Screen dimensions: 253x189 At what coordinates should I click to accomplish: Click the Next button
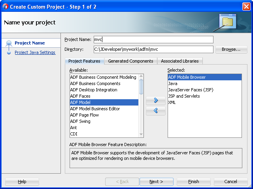156,182
